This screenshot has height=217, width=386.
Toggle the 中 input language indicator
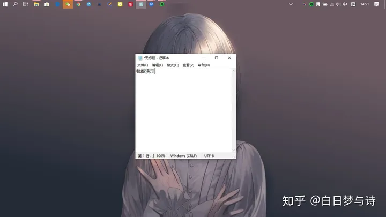pyautogui.click(x=345, y=4)
